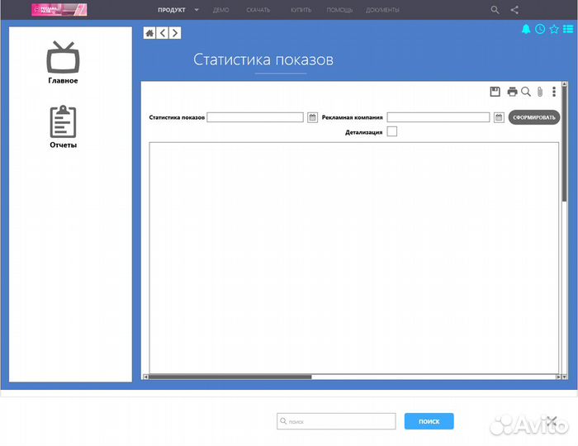Go to the home page icon
Viewport: 578px width, 446px height.
coord(149,33)
